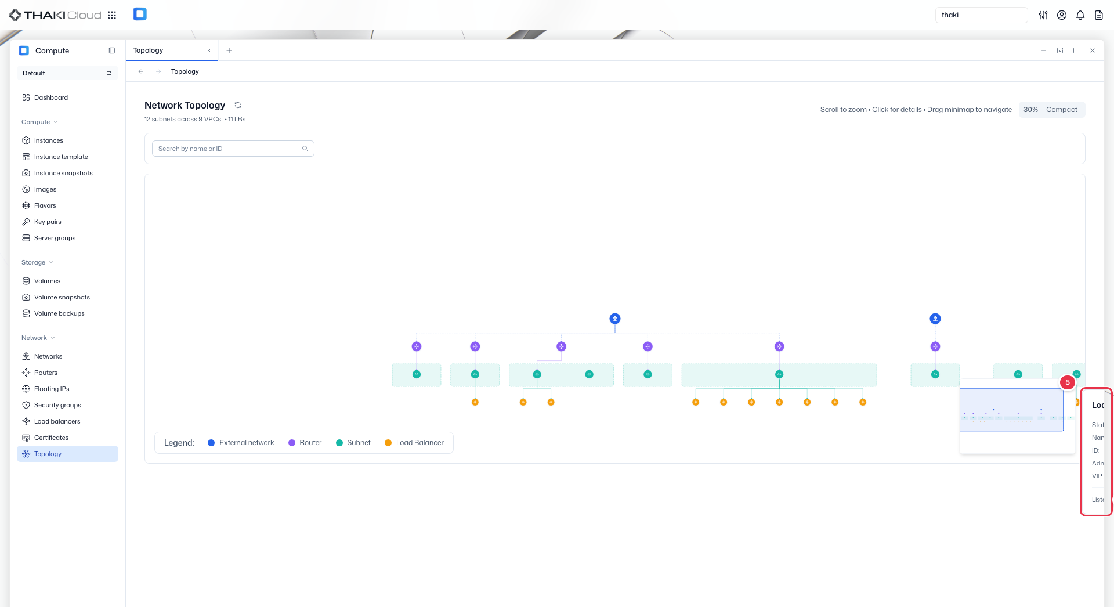Open Instances in the sidebar
This screenshot has width=1114, height=607.
pyautogui.click(x=67, y=140)
